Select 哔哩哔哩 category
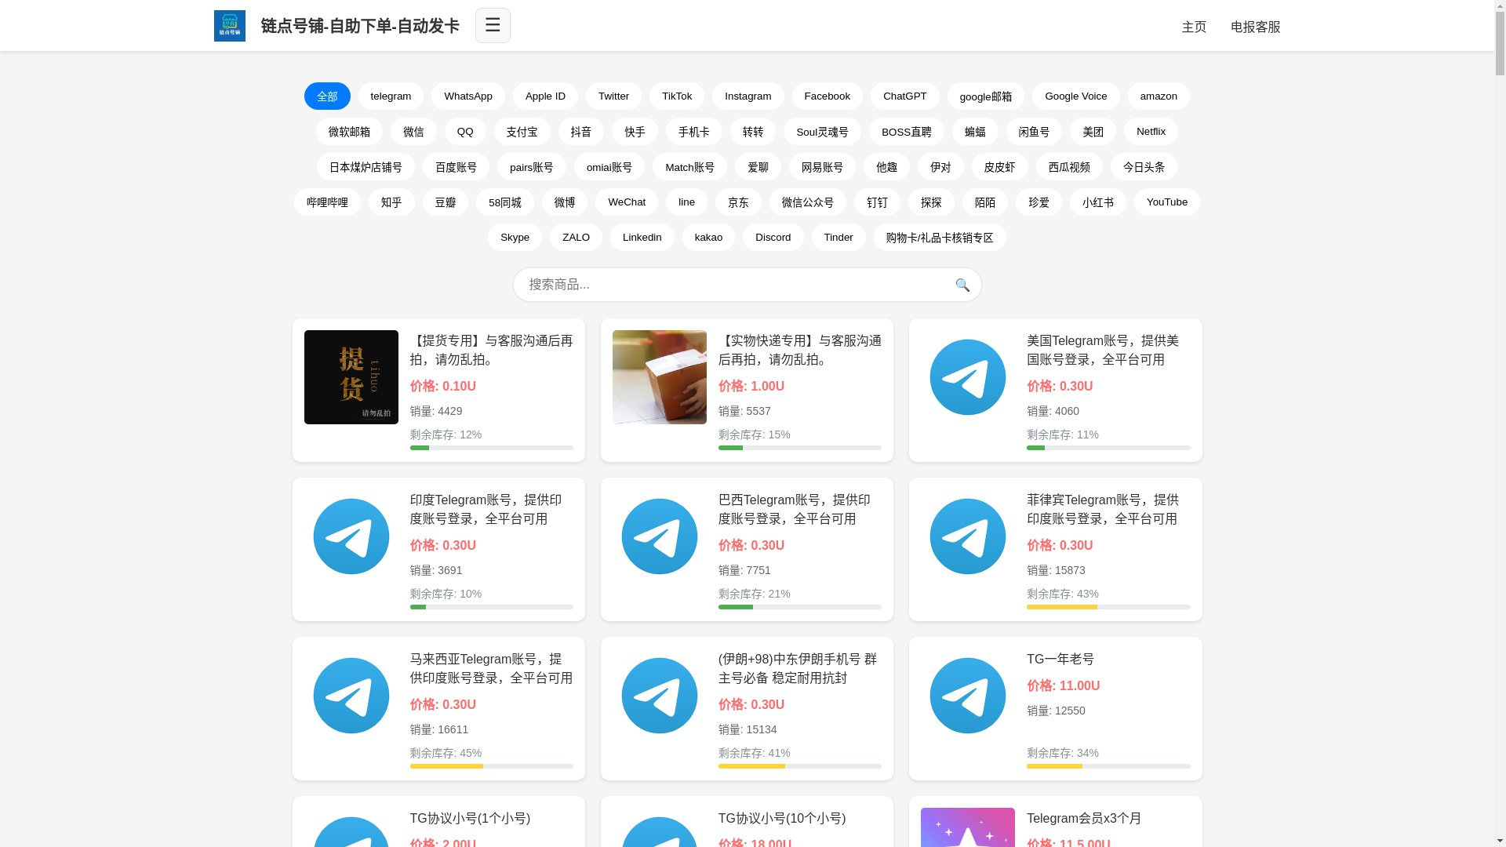Viewport: 1506px width, 847px height. pos(327,202)
